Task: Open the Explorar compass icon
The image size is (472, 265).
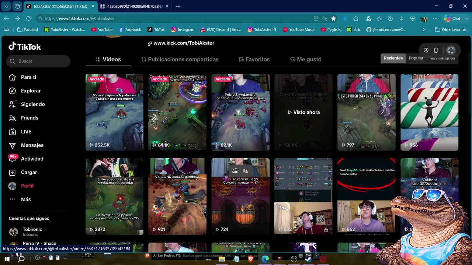Action: (12, 91)
